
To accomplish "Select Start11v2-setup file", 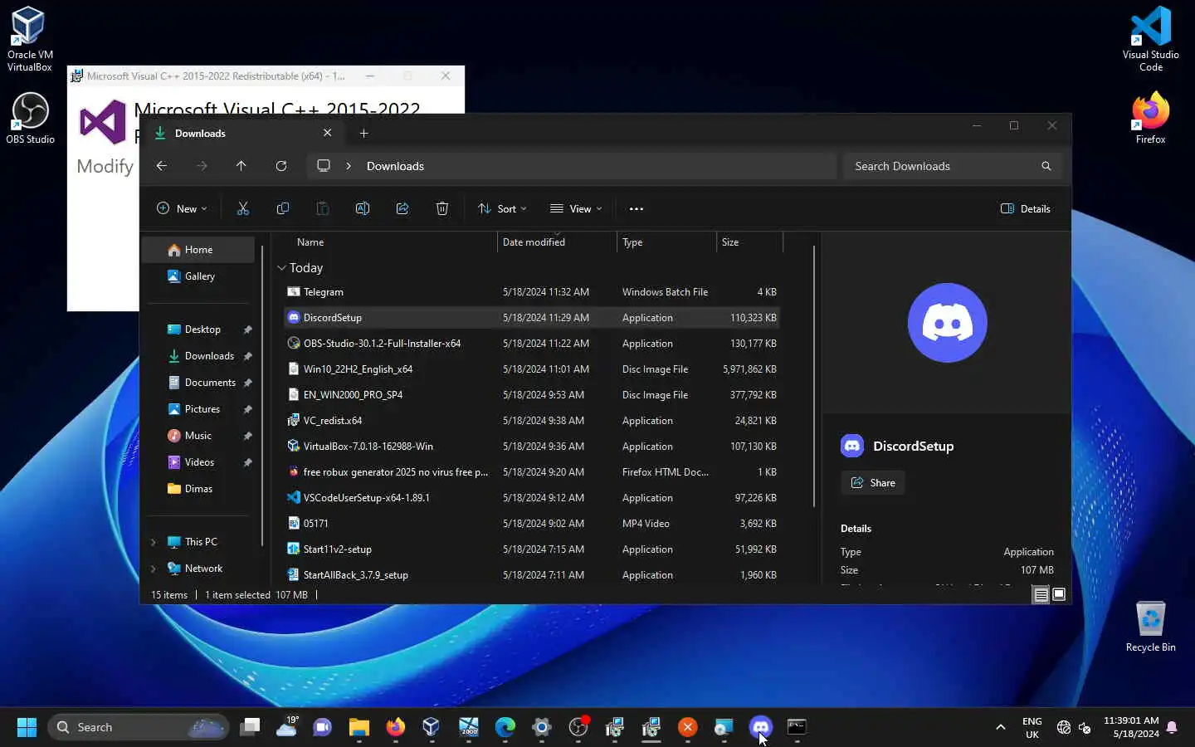I will [x=531, y=549].
